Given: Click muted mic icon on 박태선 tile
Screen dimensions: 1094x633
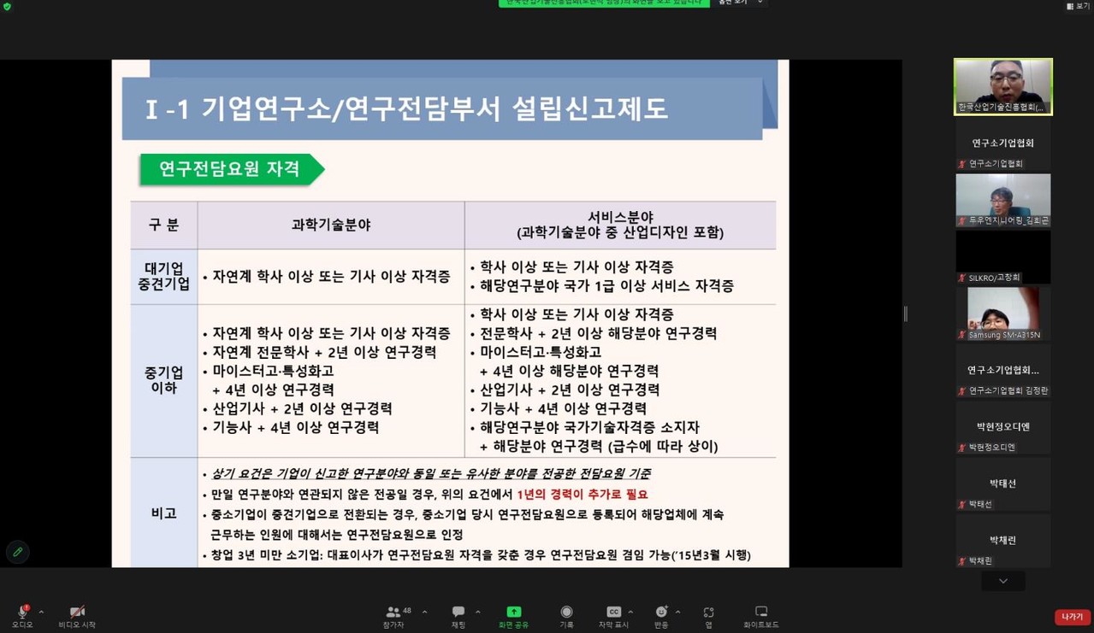Looking at the screenshot, I should pyautogui.click(x=961, y=505).
